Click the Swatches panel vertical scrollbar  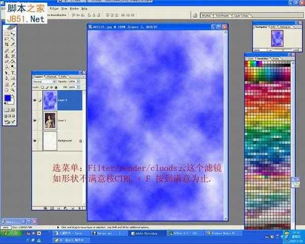[293, 144]
